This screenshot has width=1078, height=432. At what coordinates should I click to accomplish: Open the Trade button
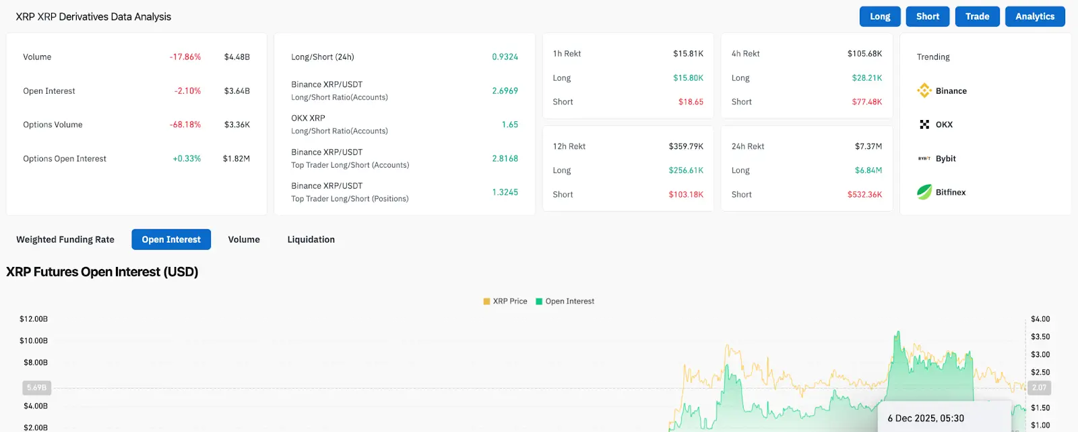pos(977,16)
